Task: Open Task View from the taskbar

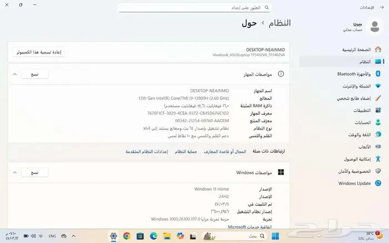Action: (x=193, y=236)
